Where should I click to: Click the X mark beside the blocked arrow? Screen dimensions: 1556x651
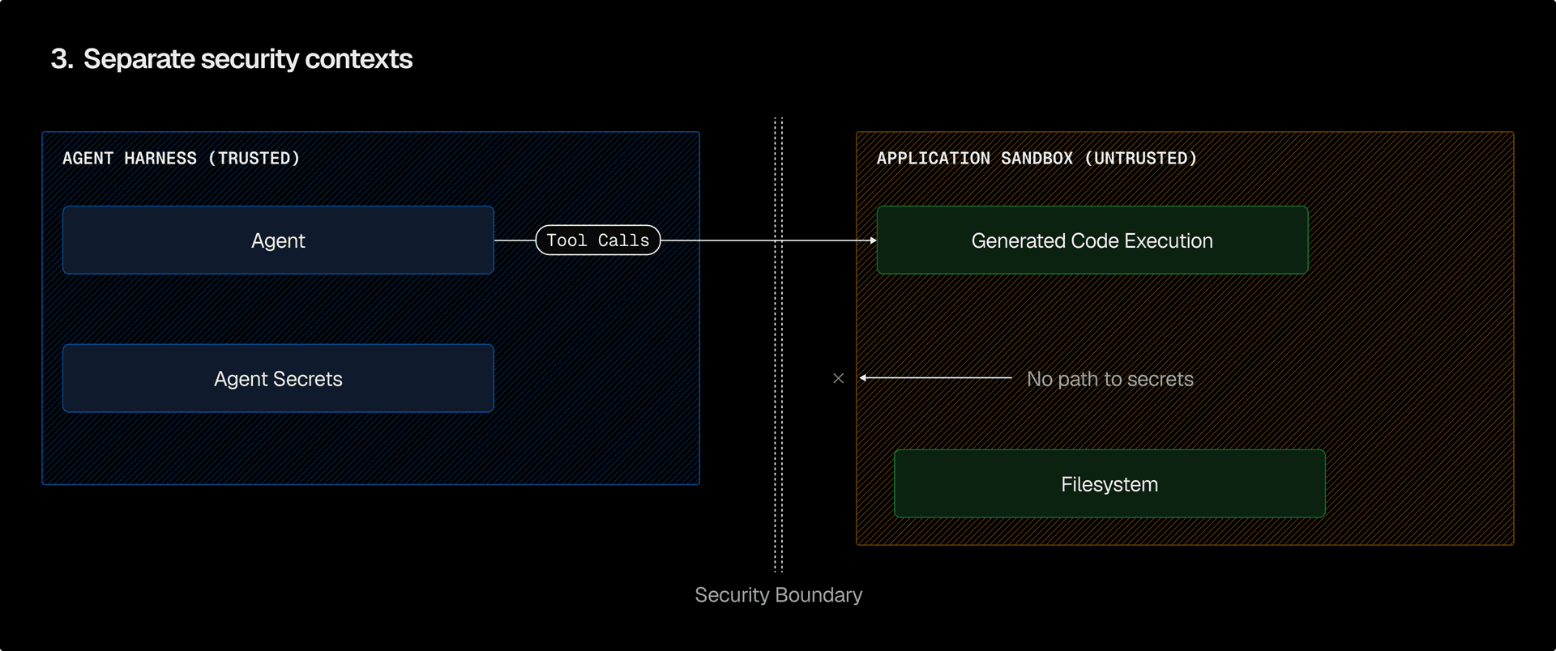pos(838,378)
